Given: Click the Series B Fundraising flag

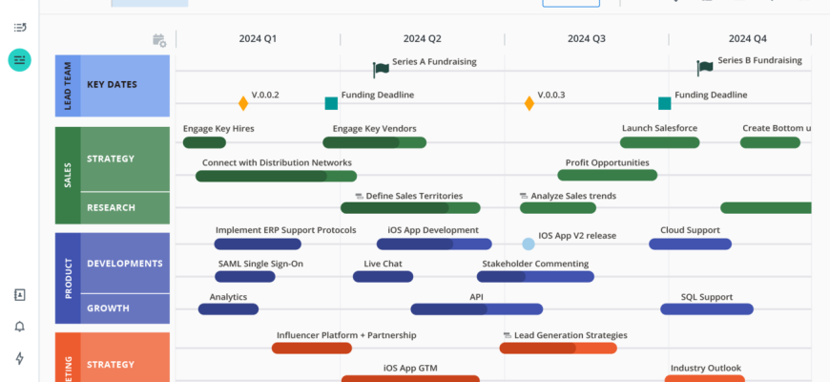Looking at the screenshot, I should tap(705, 68).
